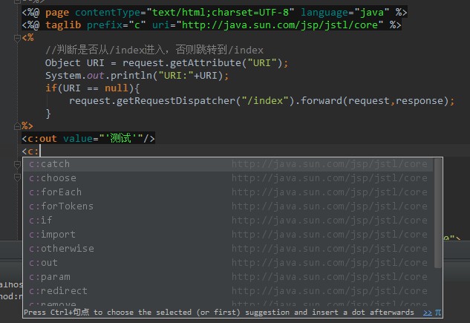
Task: Click the completion popup vertical scrollbar
Action: point(437,213)
